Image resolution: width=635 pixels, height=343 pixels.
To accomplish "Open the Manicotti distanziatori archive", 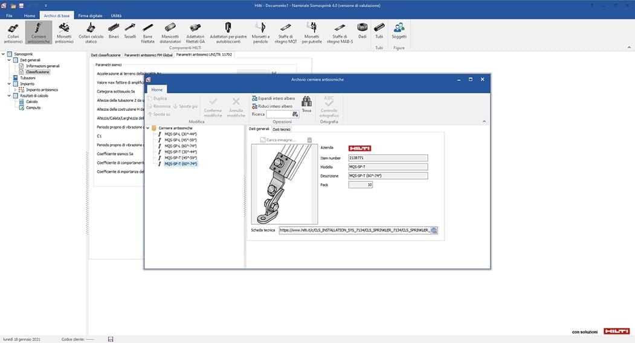I will pyautogui.click(x=170, y=33).
